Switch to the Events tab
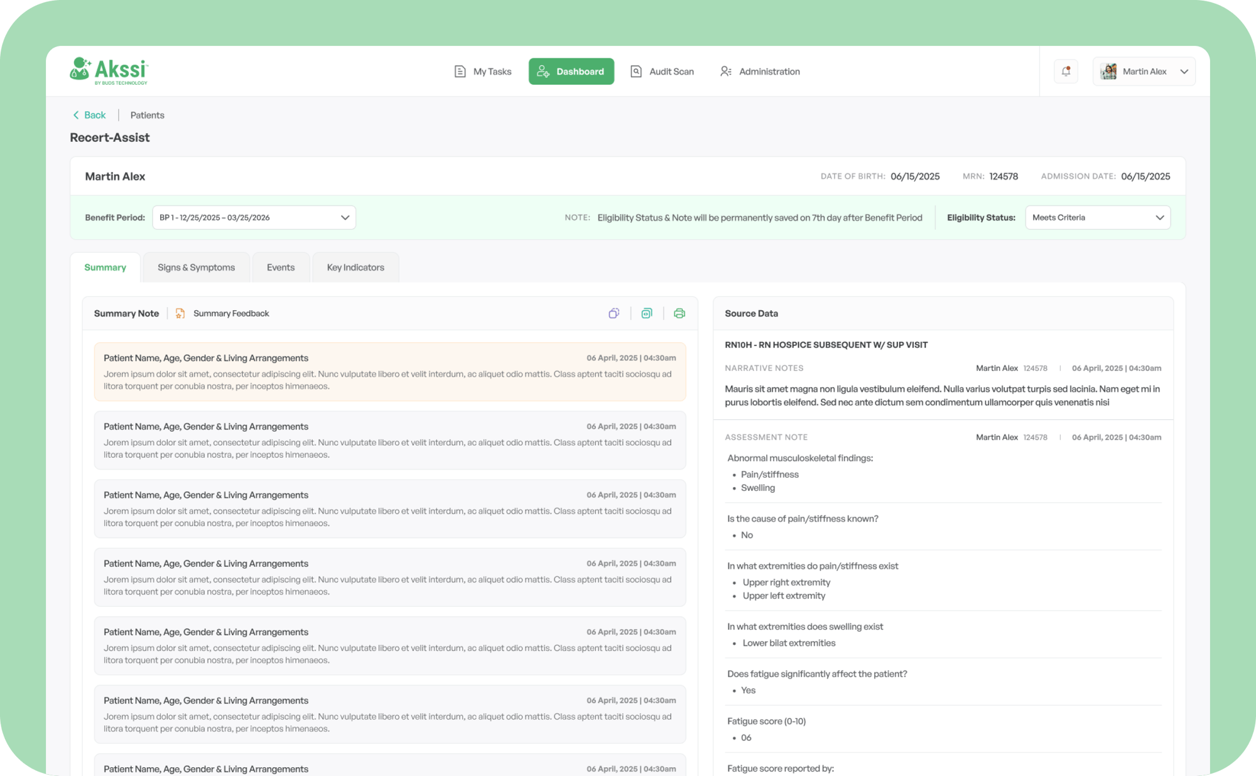 coord(280,267)
